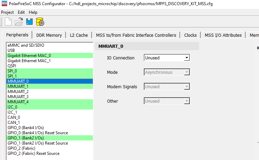Image resolution: width=259 pixels, height=160 pixels.
Task: Select Gigabit Ethernet MAC_0 peripheral
Action: click(29, 55)
